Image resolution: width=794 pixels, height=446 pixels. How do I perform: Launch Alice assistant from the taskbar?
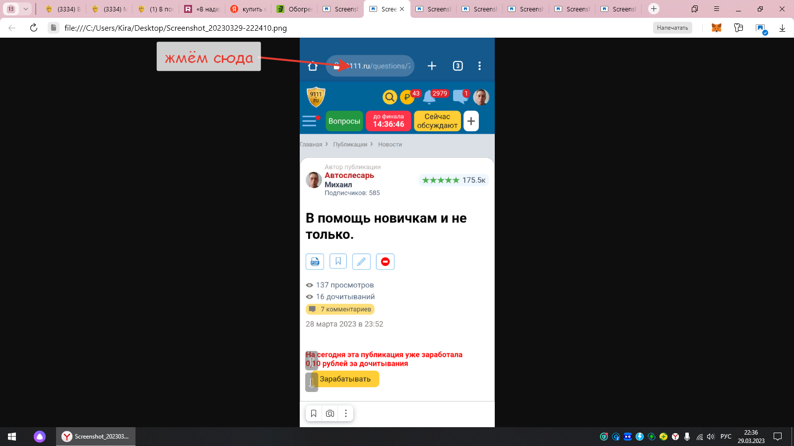(40, 437)
